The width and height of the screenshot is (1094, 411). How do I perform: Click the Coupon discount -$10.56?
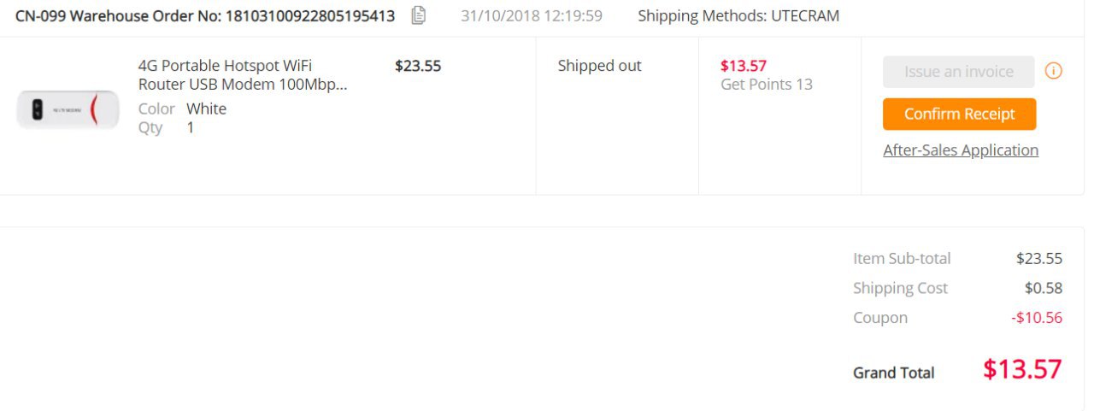[x=1037, y=318]
